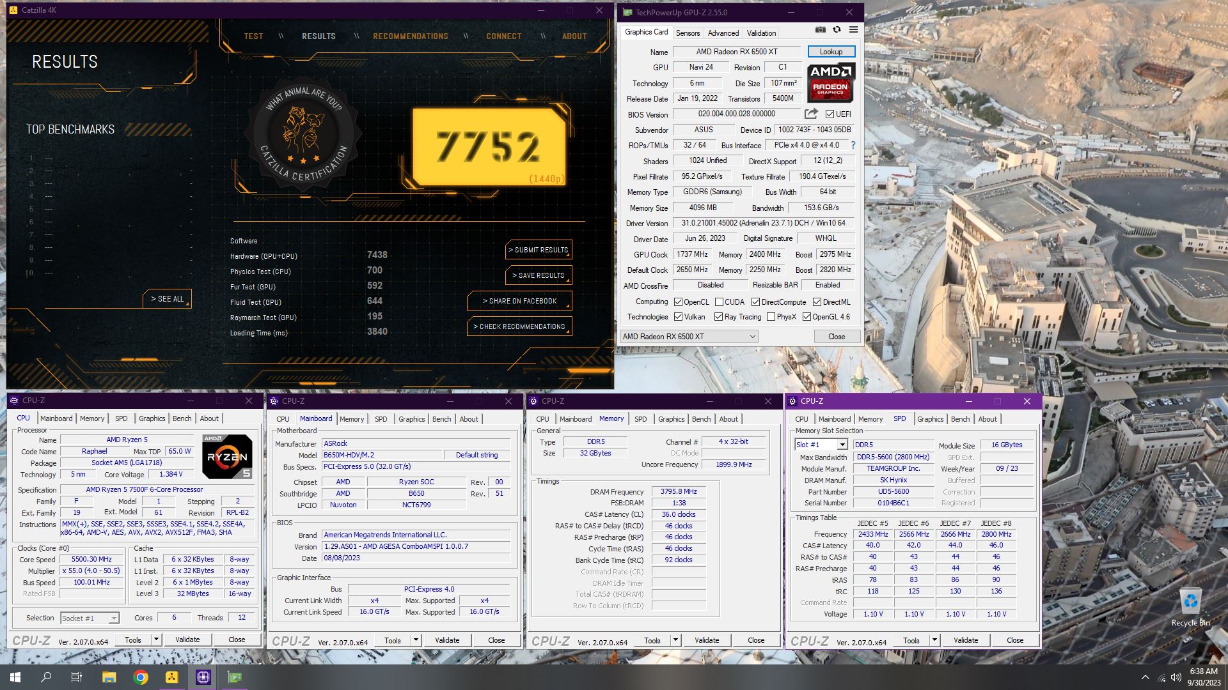Click the Test menu in Catzilla
1228x690 pixels.
253,36
